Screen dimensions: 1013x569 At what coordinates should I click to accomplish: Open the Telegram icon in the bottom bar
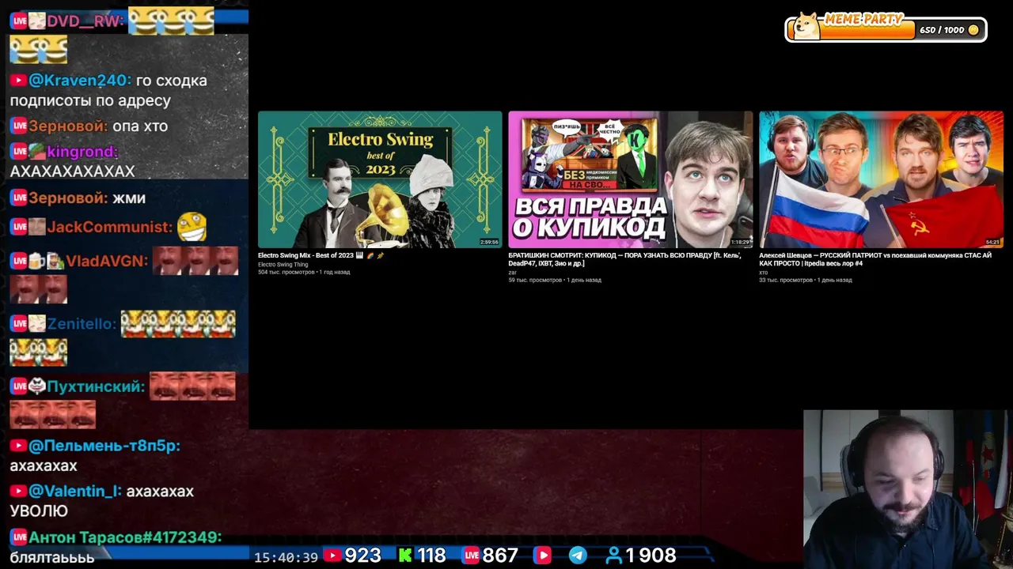(x=578, y=556)
